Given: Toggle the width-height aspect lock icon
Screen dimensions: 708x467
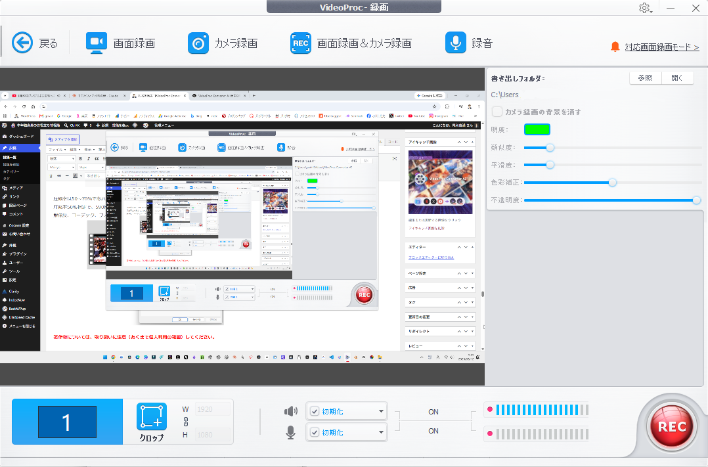Looking at the screenshot, I should click(186, 422).
